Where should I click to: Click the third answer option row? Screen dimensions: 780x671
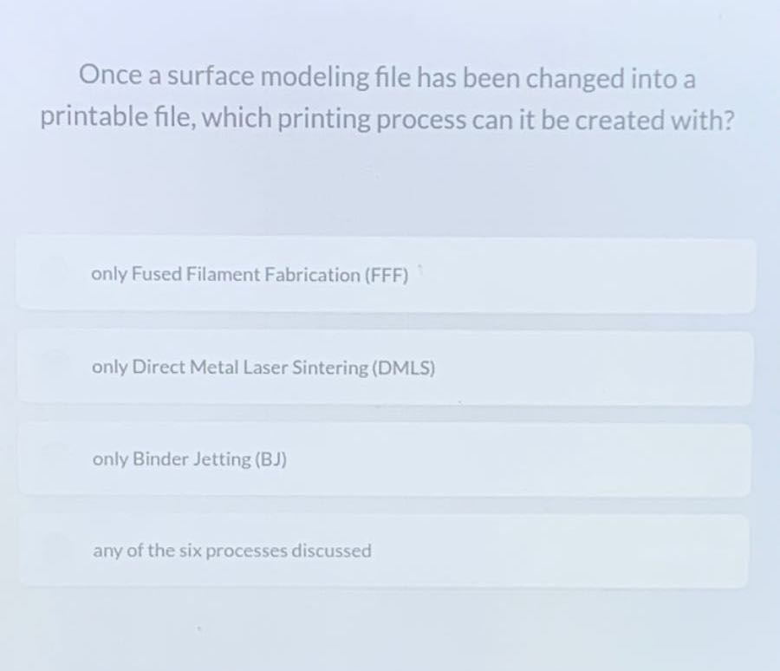pos(386,459)
